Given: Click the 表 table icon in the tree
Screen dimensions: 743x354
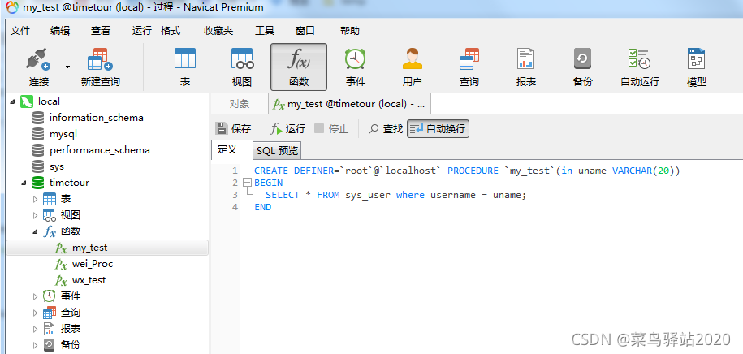Looking at the screenshot, I should 50,199.
